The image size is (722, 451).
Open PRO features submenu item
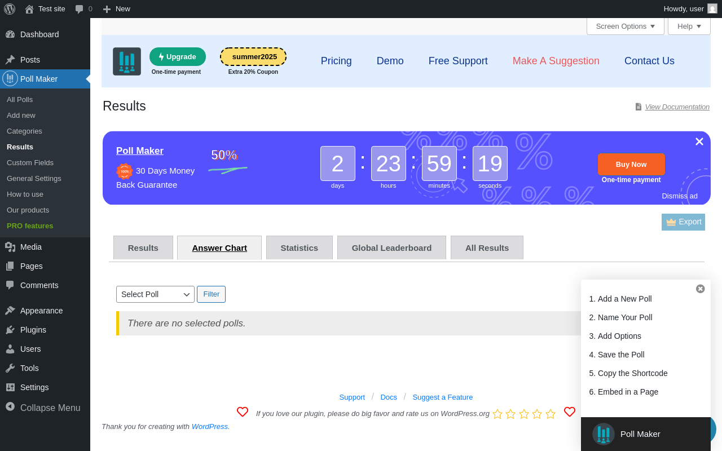30,226
